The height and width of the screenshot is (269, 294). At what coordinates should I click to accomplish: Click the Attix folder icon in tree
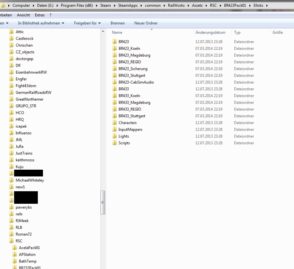(12, 31)
